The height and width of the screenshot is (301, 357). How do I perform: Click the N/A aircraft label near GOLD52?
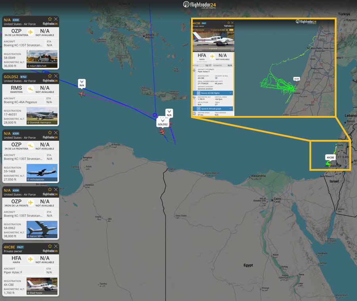pos(169,113)
